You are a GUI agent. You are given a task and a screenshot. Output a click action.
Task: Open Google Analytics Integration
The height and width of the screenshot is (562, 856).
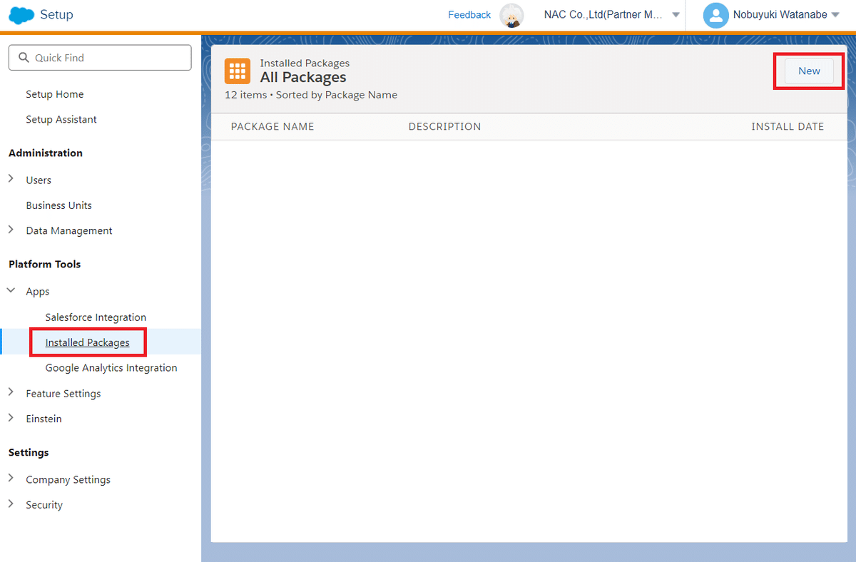tap(111, 368)
